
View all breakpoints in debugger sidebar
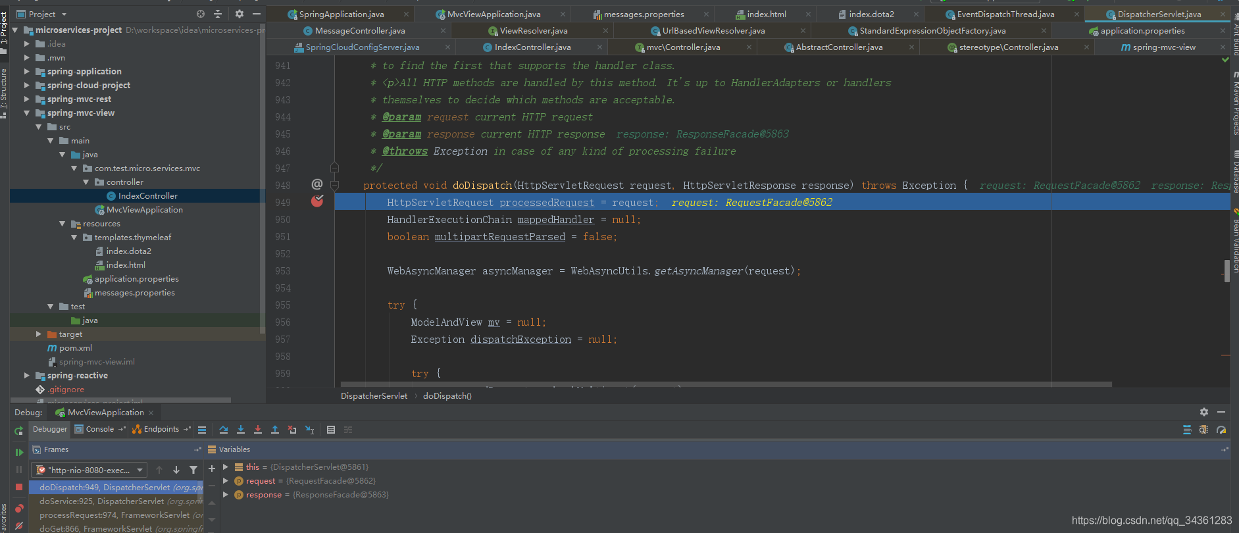19,508
